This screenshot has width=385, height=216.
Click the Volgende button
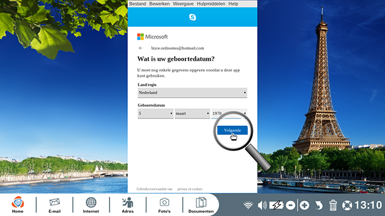tap(232, 130)
